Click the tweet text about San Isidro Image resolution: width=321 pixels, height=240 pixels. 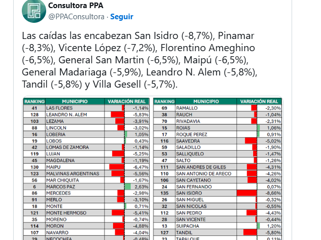(x=139, y=60)
